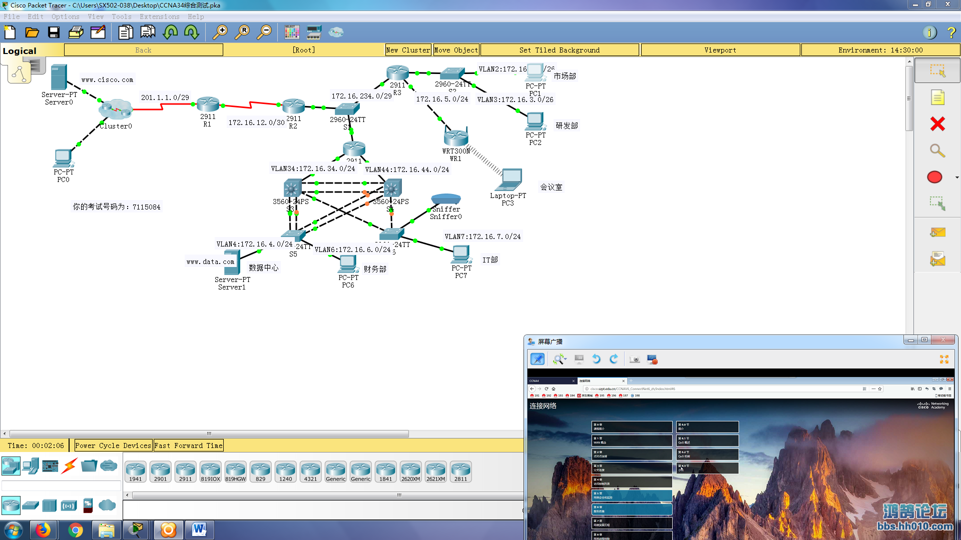
Task: Switch to the Logical workspace tab
Action: click(x=20, y=51)
